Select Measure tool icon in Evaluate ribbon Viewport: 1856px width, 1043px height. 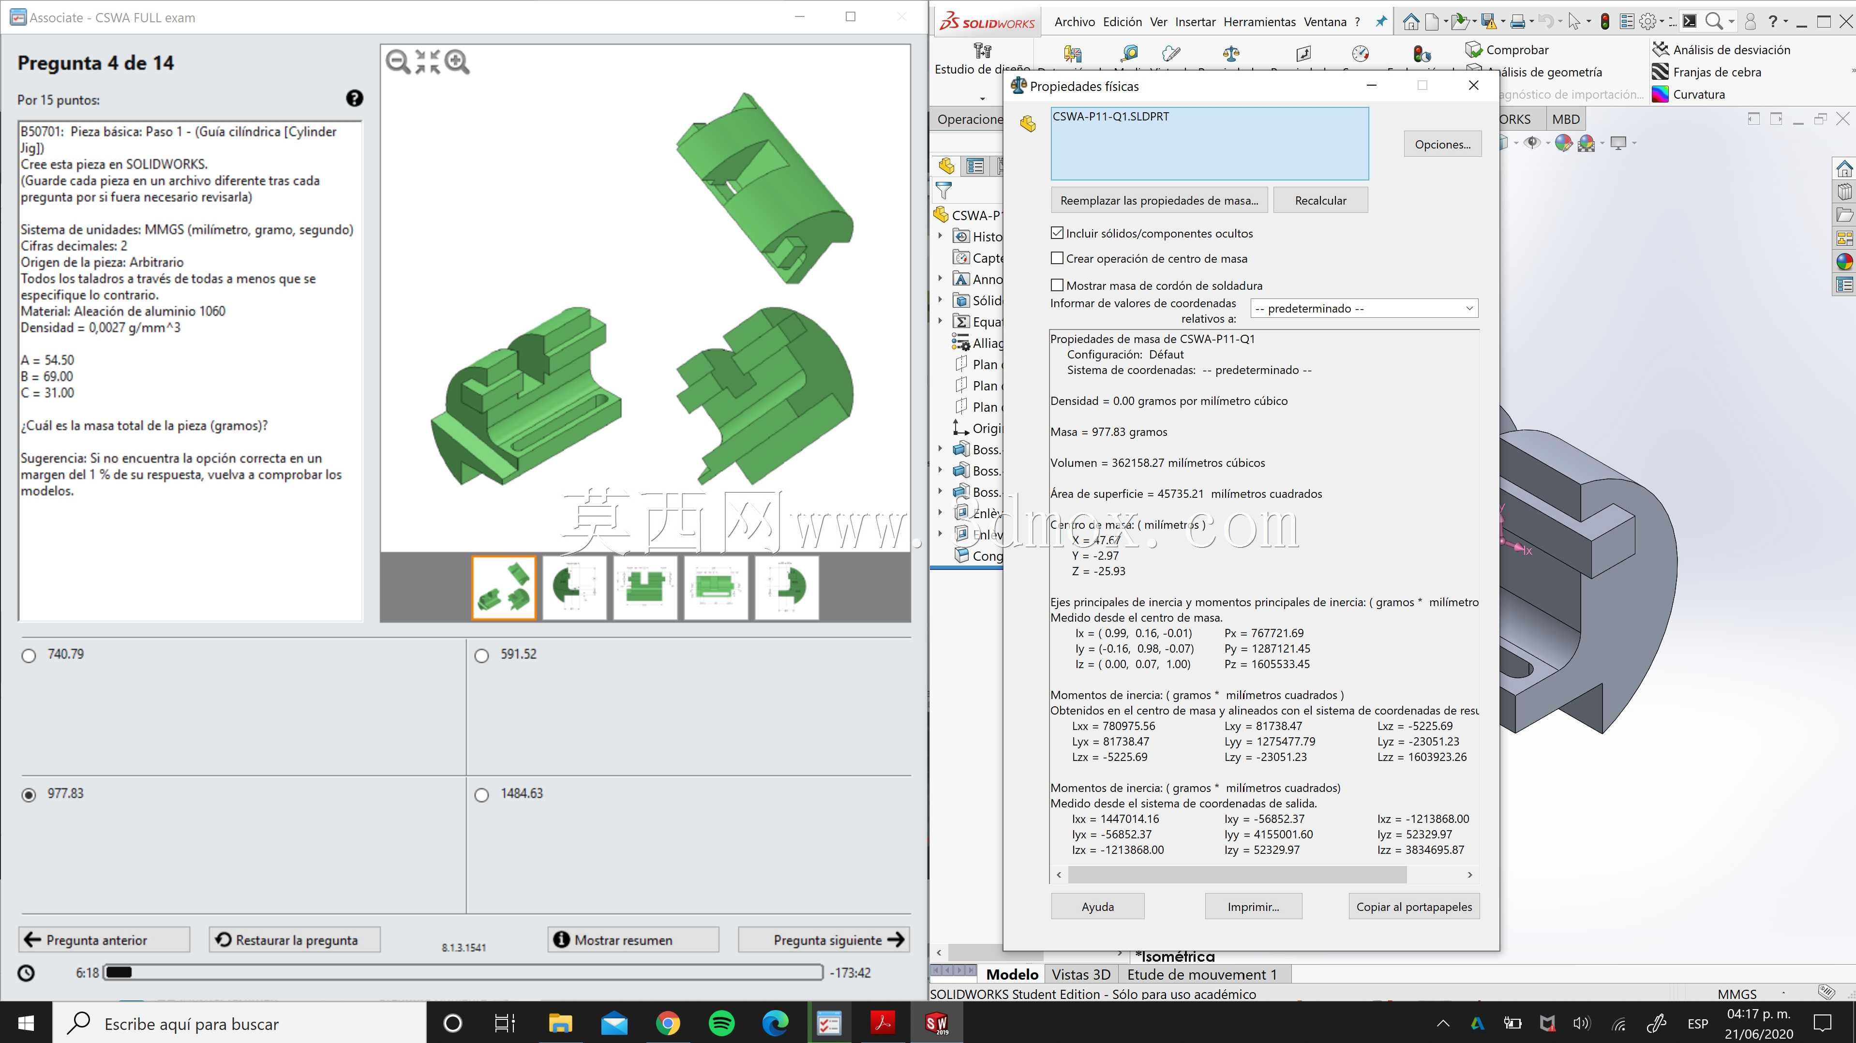click(x=1129, y=53)
